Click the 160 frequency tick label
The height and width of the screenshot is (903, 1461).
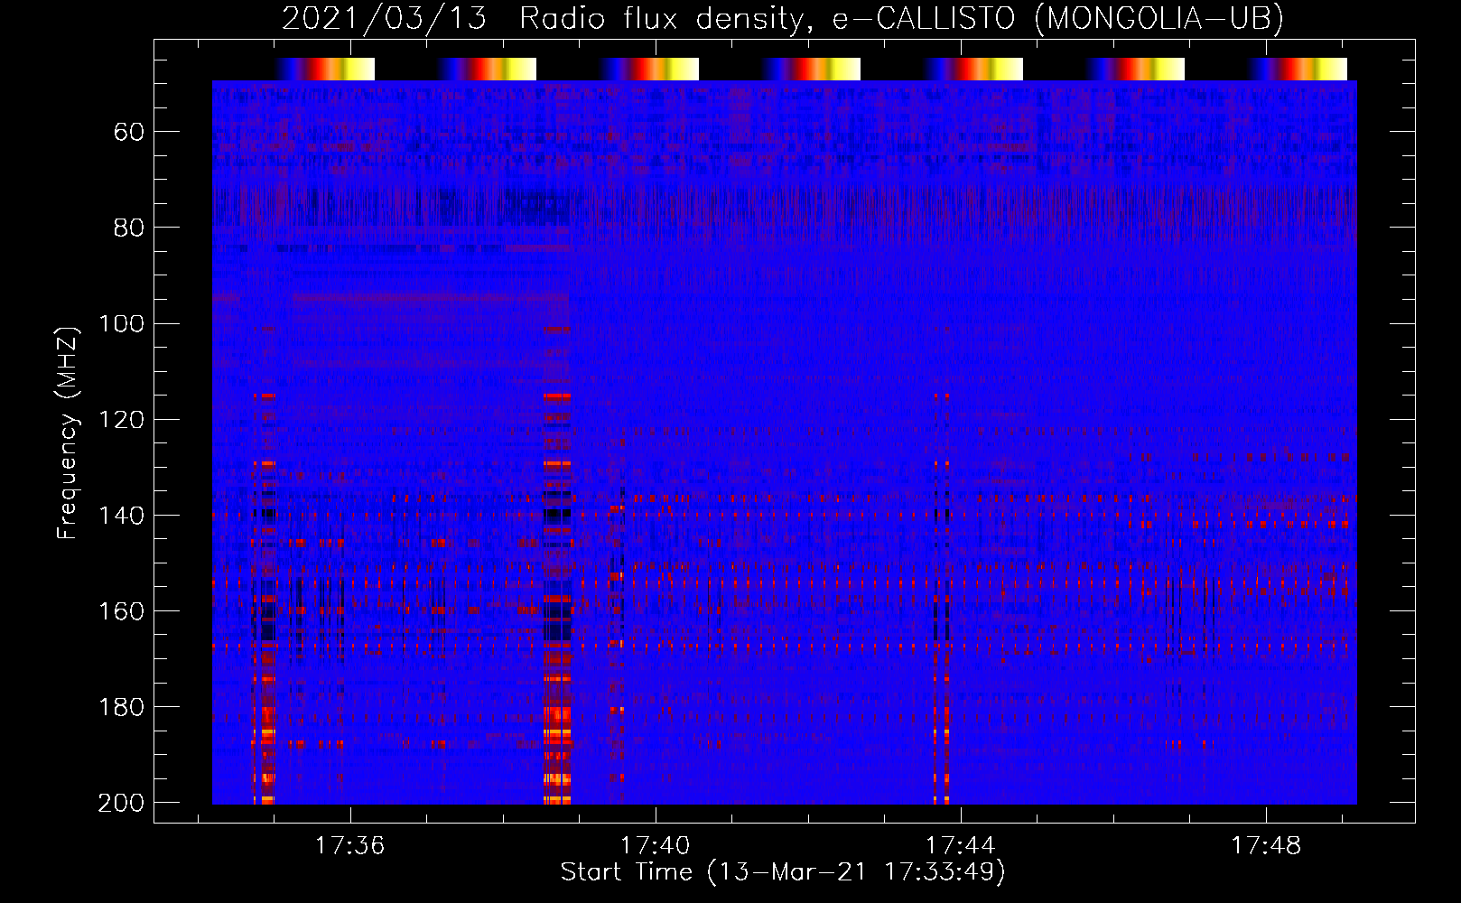tap(121, 611)
